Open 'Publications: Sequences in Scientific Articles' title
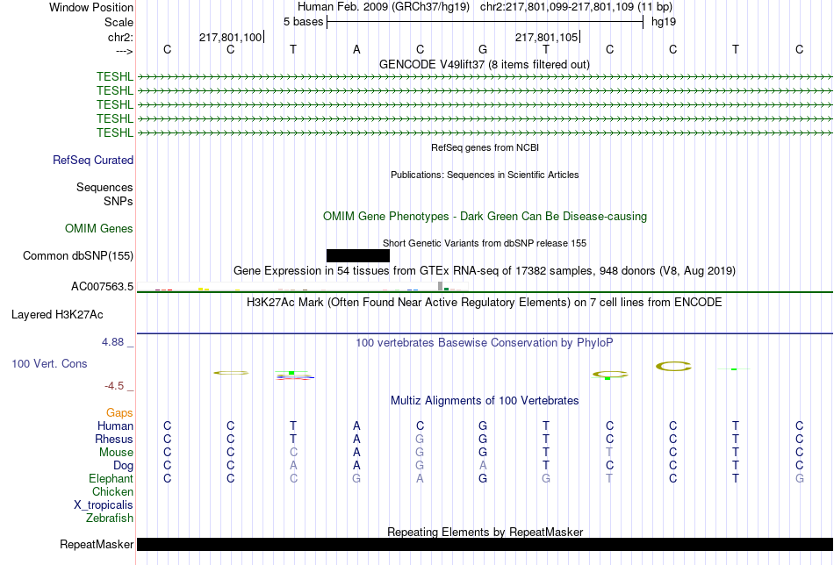 [x=485, y=175]
